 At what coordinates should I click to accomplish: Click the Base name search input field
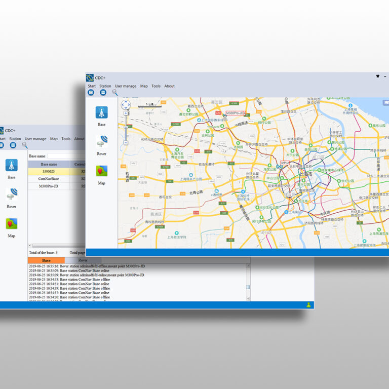(66, 156)
